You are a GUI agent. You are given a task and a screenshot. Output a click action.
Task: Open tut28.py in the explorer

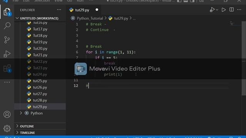40,100
